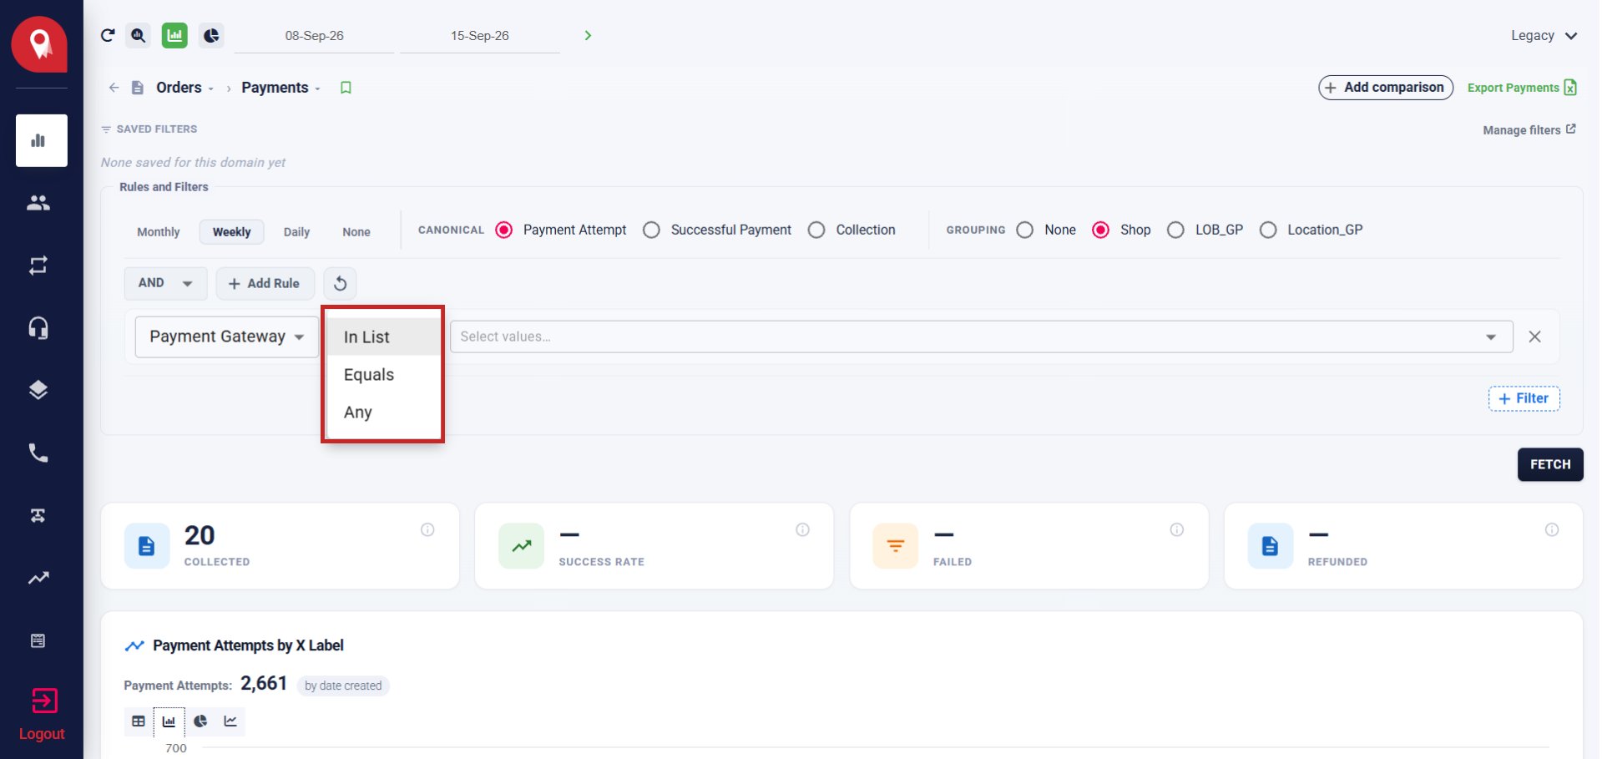This screenshot has width=1602, height=759.
Task: Open the dashboard bar chart sidebar icon
Action: tap(41, 140)
